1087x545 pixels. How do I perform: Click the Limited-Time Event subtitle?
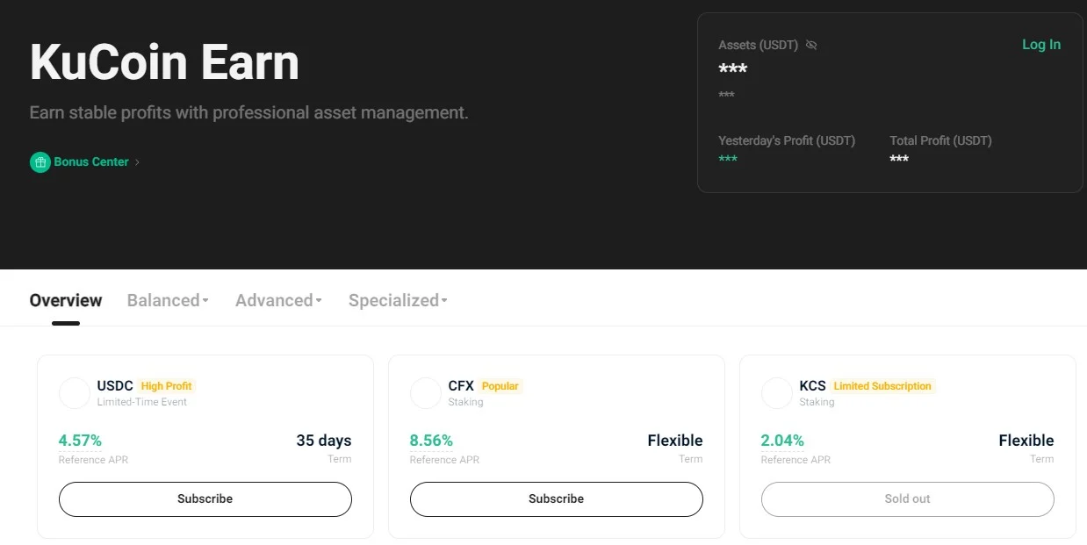pyautogui.click(x=142, y=402)
